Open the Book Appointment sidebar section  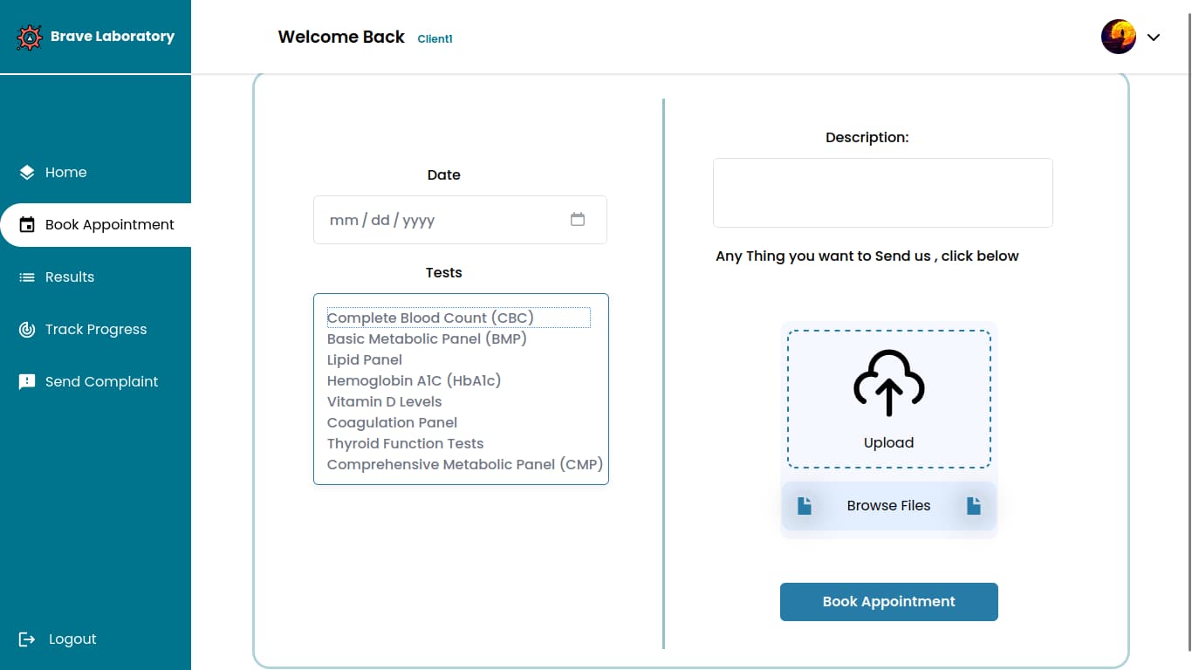(109, 224)
